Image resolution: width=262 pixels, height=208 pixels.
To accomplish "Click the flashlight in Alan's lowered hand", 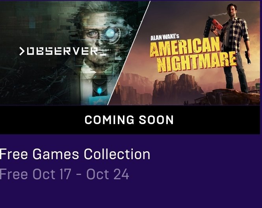I will (x=248, y=58).
